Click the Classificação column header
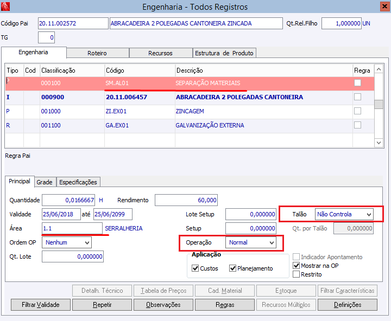 tap(72, 70)
